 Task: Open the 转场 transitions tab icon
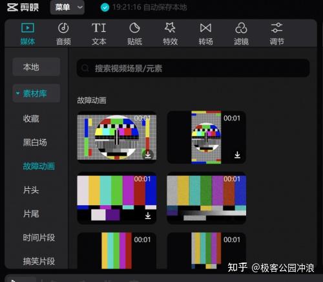205,28
